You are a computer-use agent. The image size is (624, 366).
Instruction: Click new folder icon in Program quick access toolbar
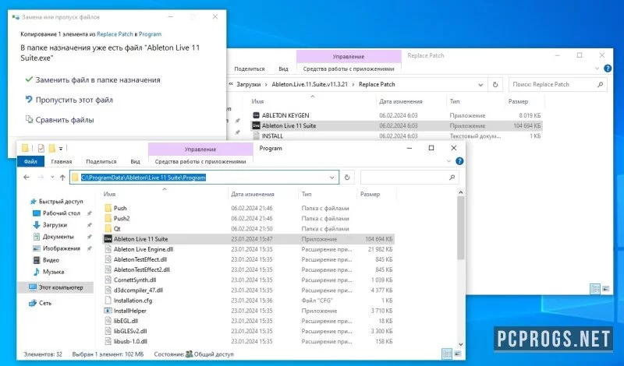pos(51,148)
